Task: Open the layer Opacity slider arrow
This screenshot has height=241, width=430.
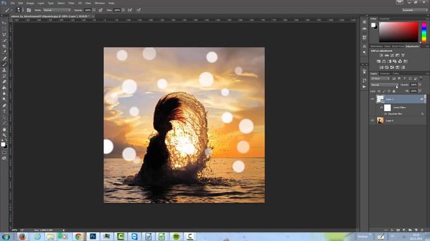Action: [420, 85]
